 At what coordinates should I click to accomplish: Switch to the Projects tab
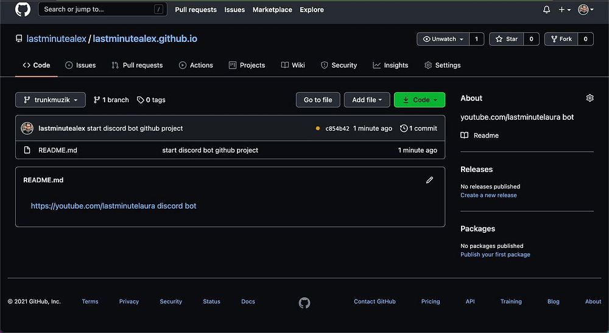click(x=247, y=65)
